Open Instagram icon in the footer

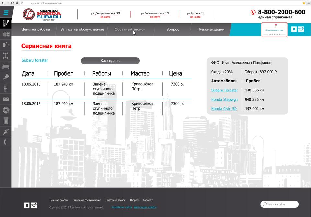pyautogui.click(x=34, y=205)
